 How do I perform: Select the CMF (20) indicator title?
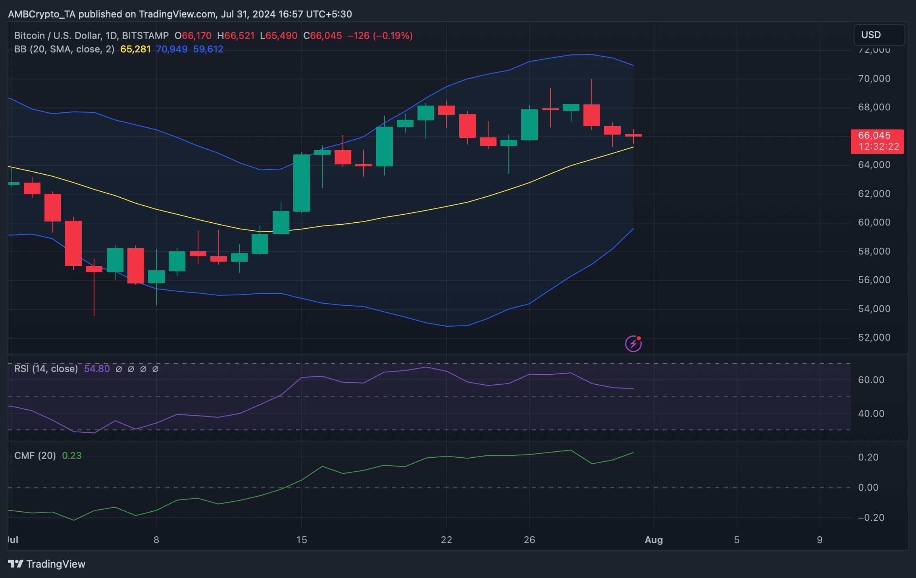click(35, 455)
